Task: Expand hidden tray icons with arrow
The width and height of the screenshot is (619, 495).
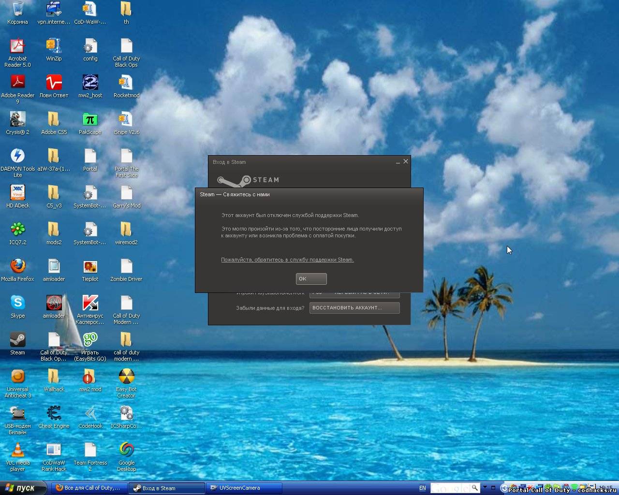Action: coord(504,488)
